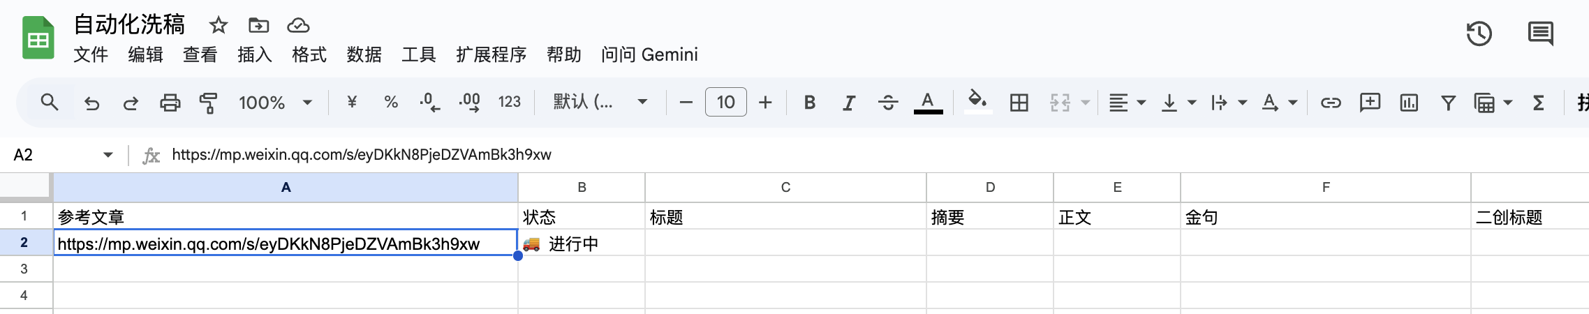The image size is (1589, 314).
Task: Click the increase font size plus button
Action: [765, 103]
